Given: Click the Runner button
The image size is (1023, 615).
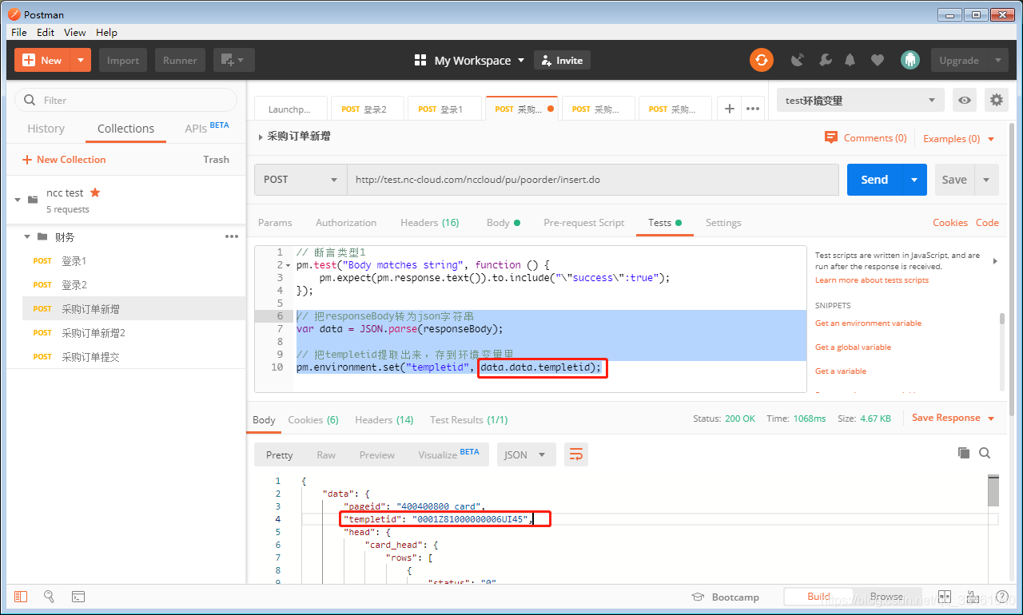Looking at the screenshot, I should pos(180,60).
